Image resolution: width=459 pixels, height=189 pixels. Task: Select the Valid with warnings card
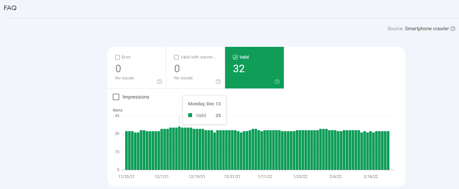[x=195, y=68]
